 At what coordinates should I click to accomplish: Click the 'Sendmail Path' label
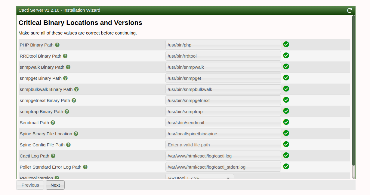tap(34, 123)
